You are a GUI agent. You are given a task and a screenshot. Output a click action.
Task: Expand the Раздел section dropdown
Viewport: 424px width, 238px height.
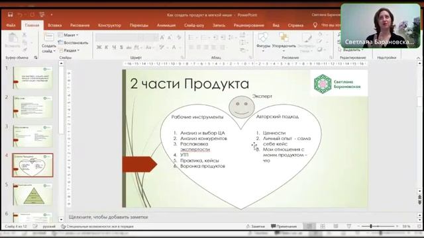tap(69, 50)
